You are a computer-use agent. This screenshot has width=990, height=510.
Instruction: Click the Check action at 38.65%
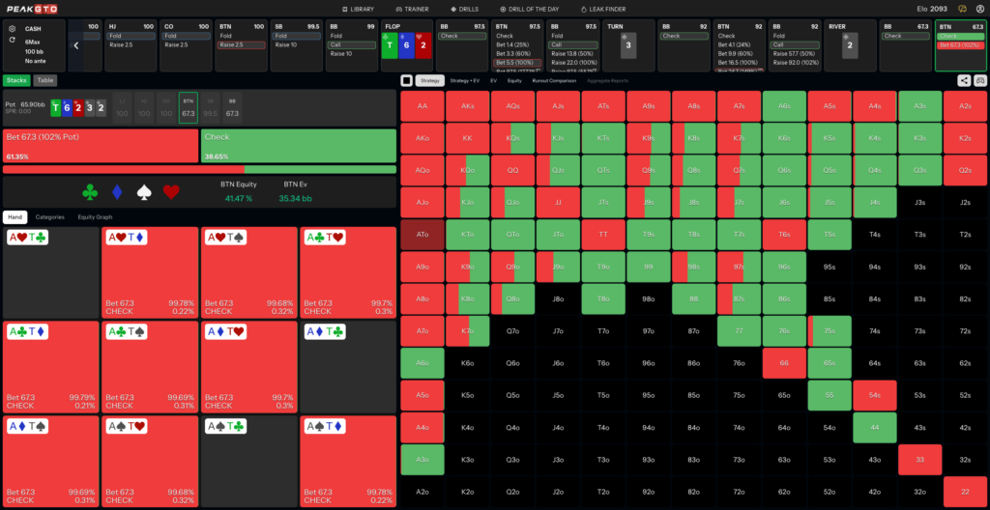coord(299,146)
